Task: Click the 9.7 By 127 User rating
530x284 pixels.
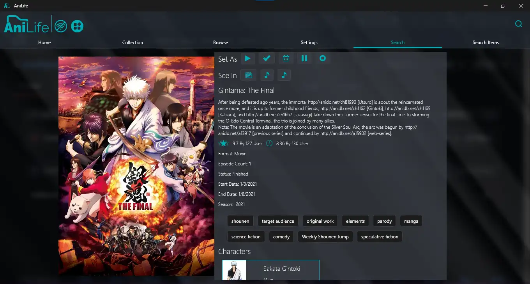Action: tap(247, 144)
